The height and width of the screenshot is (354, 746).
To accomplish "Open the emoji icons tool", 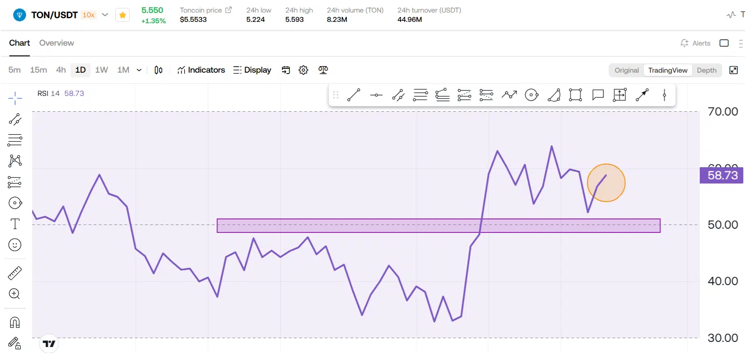I will tap(15, 245).
